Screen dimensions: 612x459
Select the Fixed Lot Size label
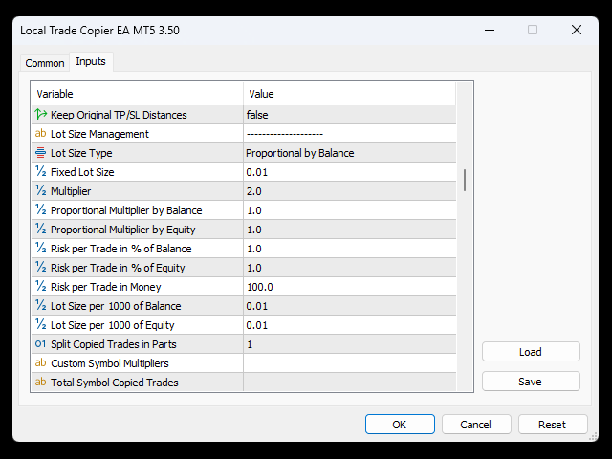coord(82,172)
